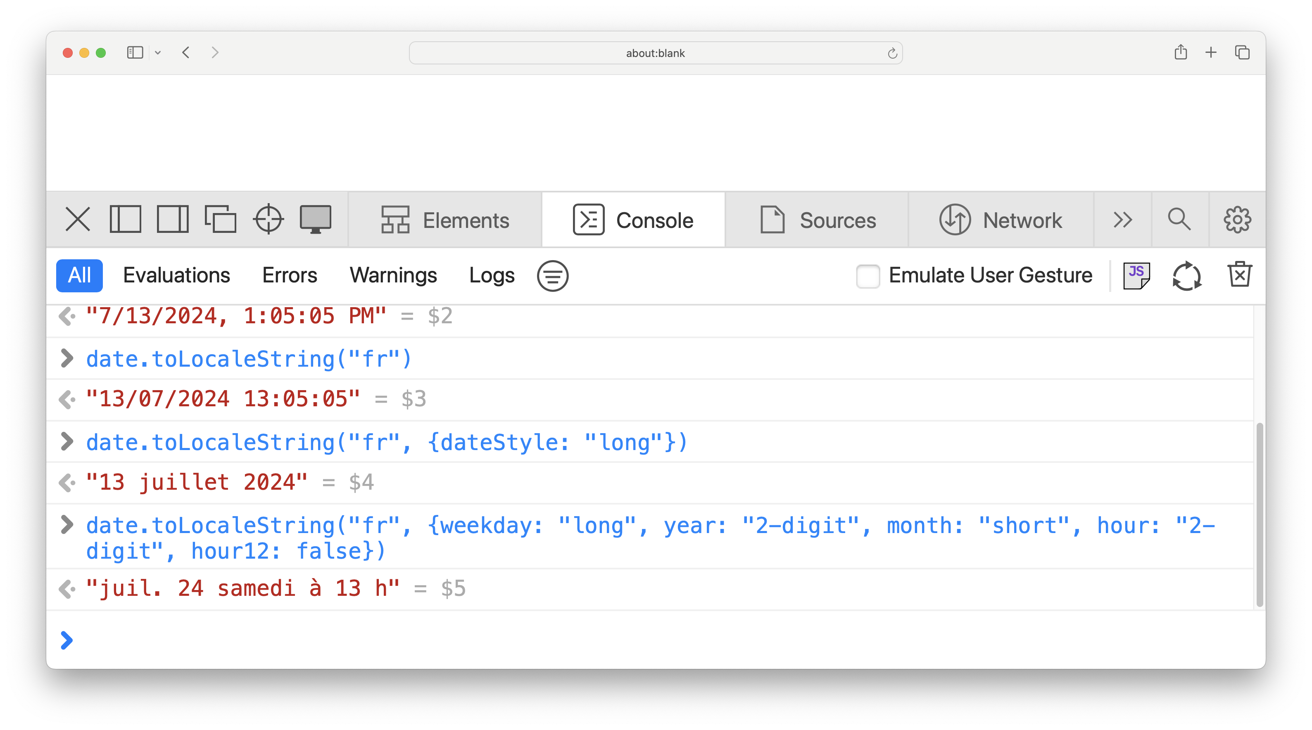Filter console by Warnings
Image resolution: width=1312 pixels, height=730 pixels.
pos(393,276)
